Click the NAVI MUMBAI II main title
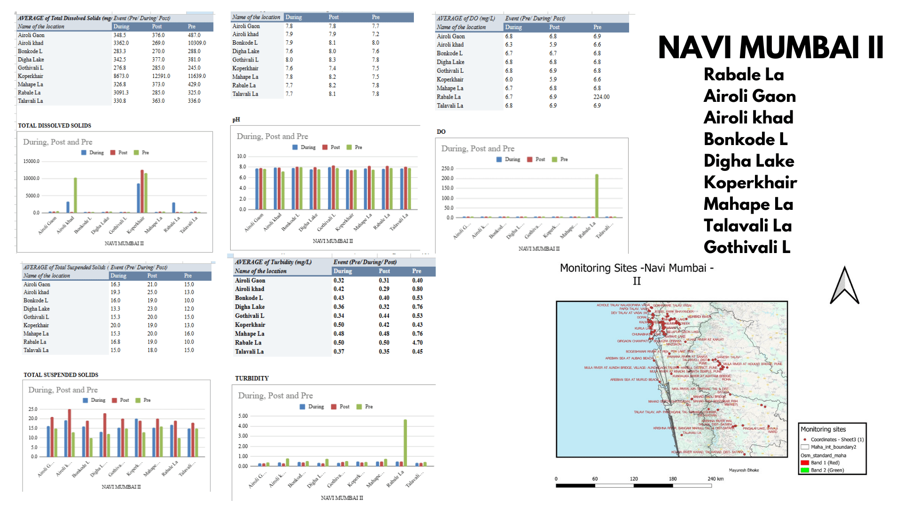Screen dimensions: 902x507 [770, 47]
